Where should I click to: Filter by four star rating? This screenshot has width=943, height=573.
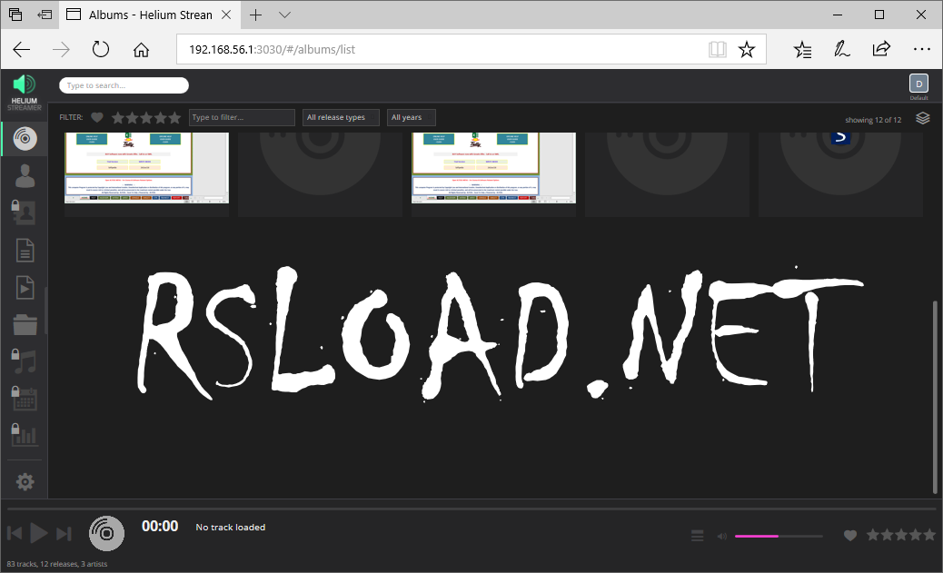tap(161, 118)
